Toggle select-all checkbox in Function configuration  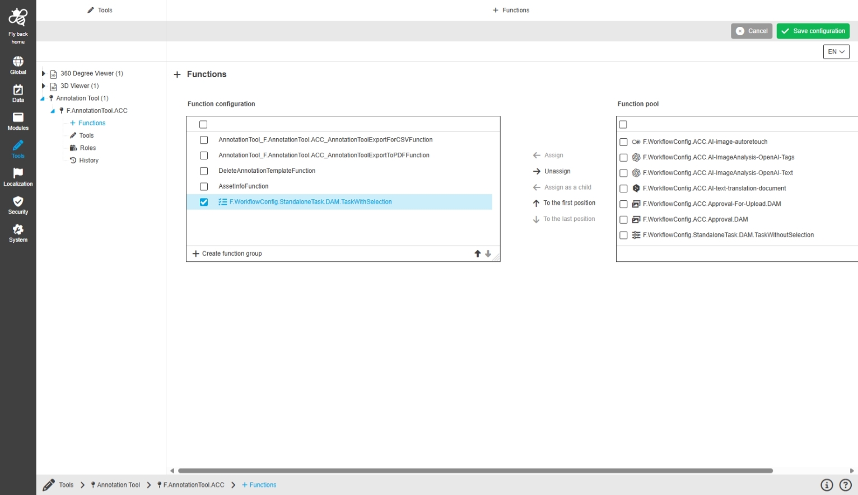(x=203, y=125)
